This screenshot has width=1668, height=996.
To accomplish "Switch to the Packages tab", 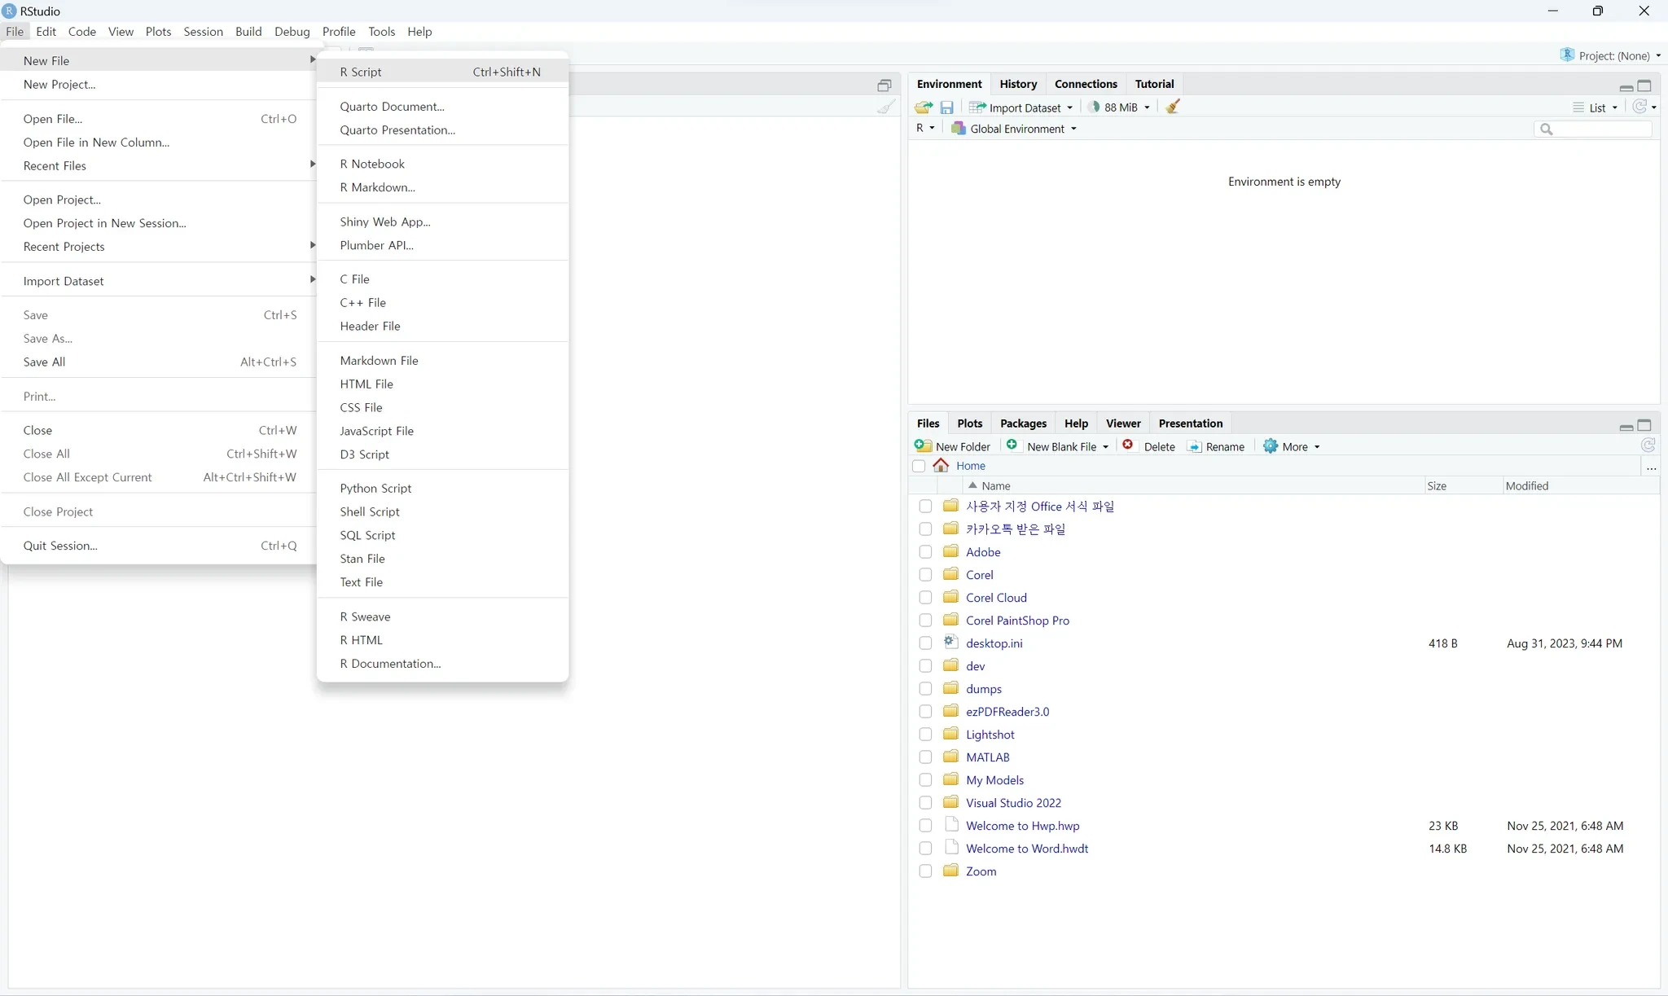I will 1023,423.
